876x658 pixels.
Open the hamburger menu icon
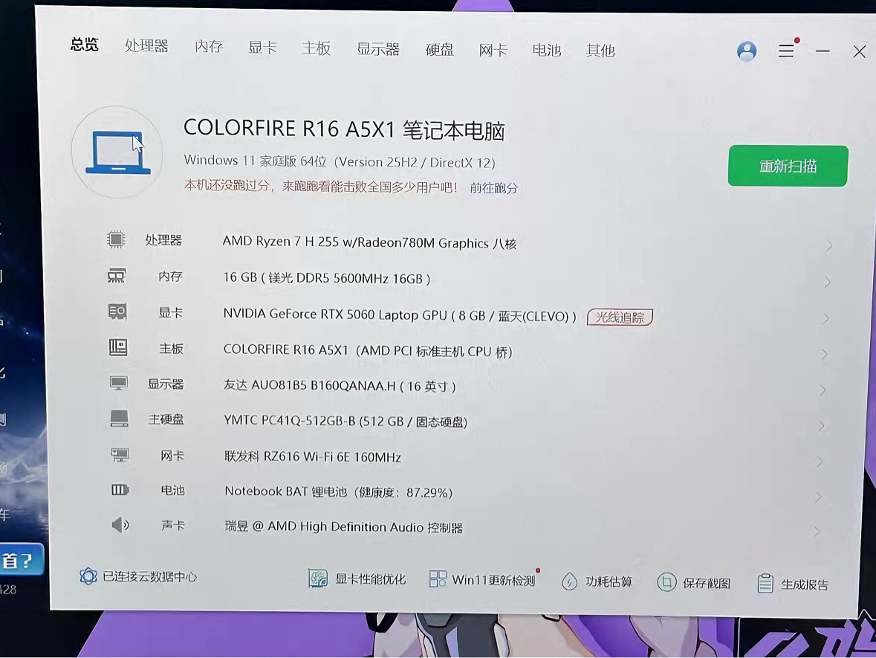[786, 51]
